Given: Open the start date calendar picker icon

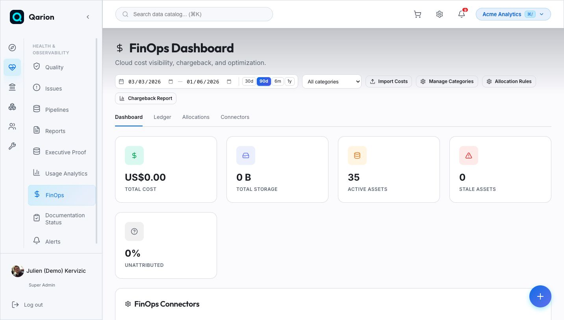Looking at the screenshot, I should point(171,82).
